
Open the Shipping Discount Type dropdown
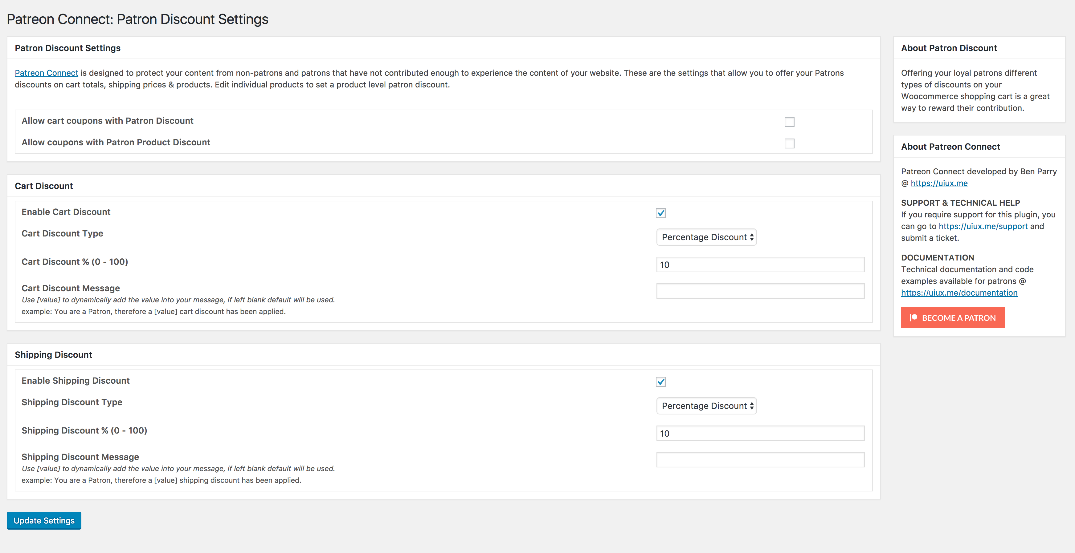[x=706, y=406]
